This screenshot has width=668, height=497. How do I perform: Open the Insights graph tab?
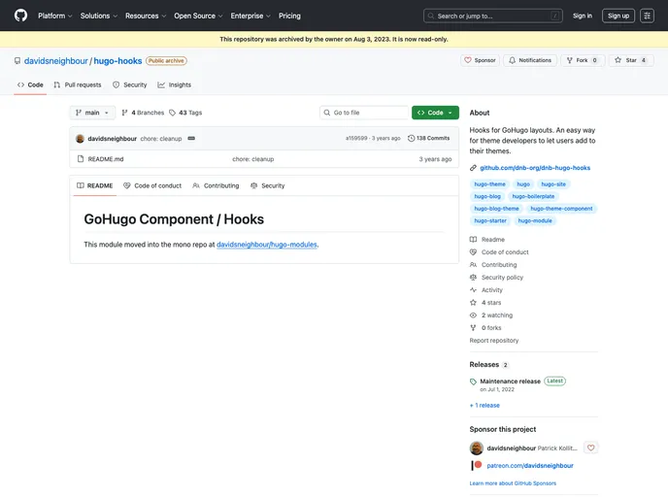click(175, 84)
